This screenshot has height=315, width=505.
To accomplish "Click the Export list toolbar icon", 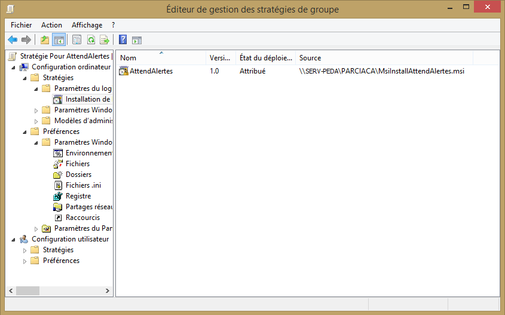I will tap(105, 40).
